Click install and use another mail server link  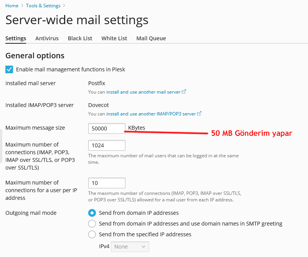[143, 92]
